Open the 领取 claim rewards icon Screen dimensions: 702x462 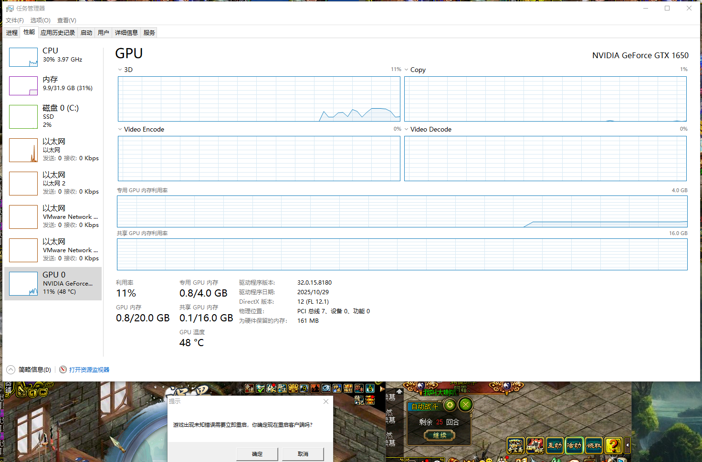594,445
